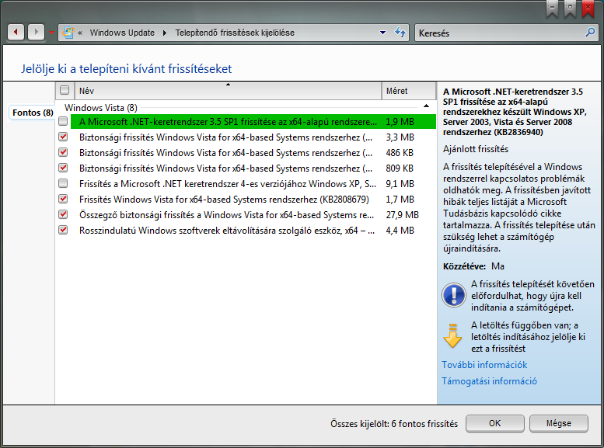This screenshot has width=604, height=448.
Task: Click the magnifier search icon
Action: tap(590, 33)
